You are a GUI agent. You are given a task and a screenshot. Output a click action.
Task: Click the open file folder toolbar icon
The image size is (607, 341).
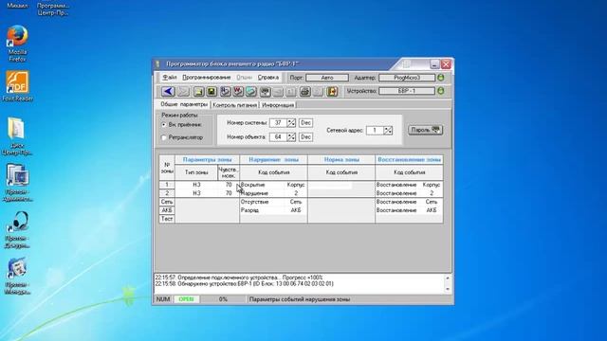pyautogui.click(x=198, y=91)
